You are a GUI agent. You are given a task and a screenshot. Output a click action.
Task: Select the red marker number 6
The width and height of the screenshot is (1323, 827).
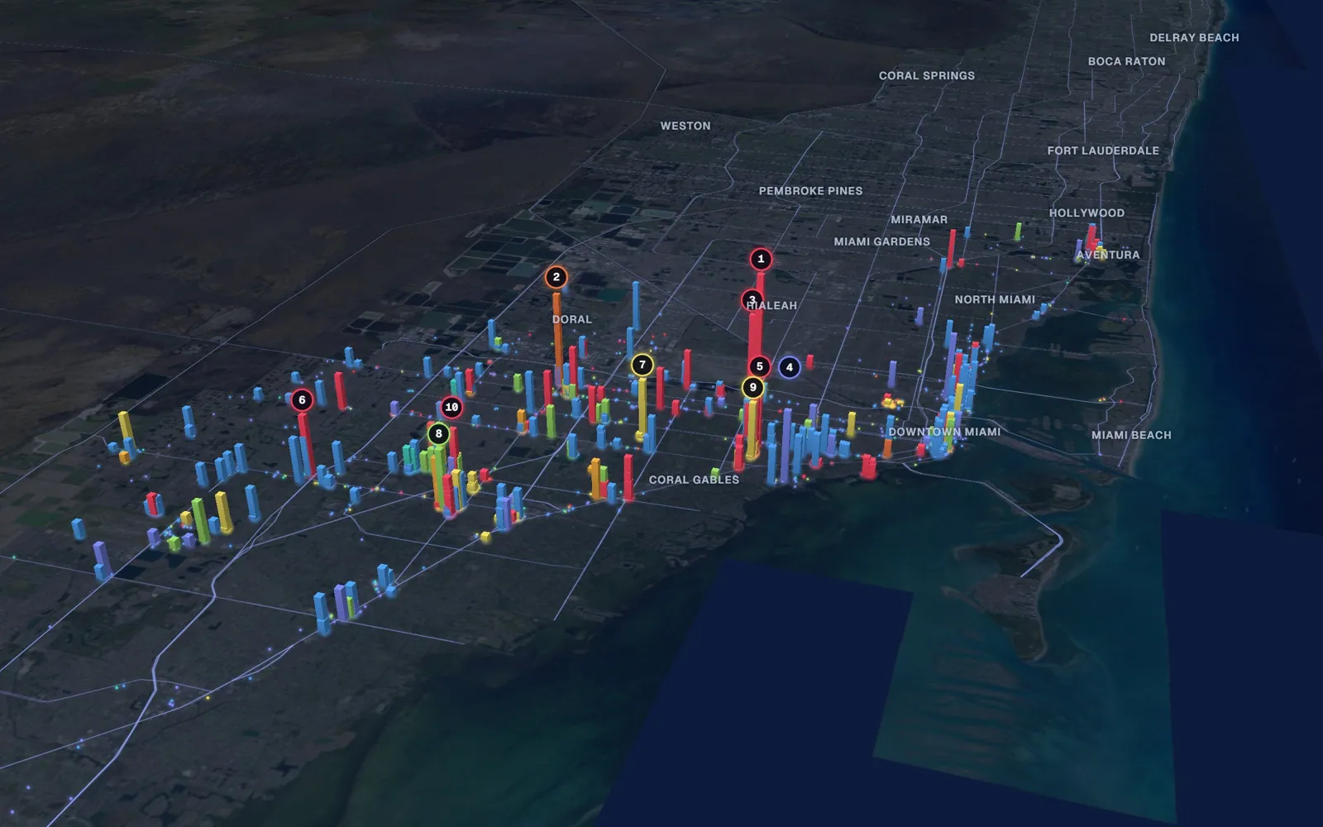click(302, 400)
